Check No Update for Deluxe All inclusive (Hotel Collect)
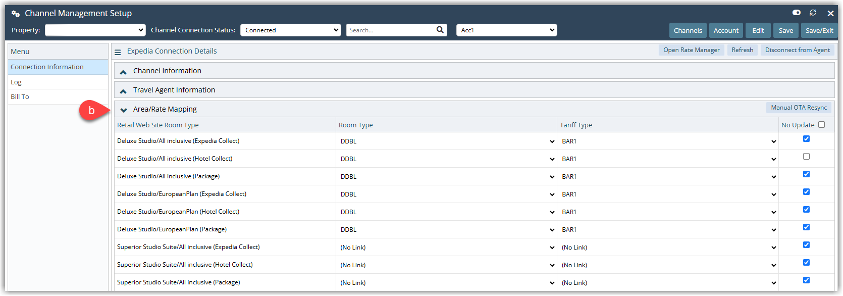 coord(806,157)
